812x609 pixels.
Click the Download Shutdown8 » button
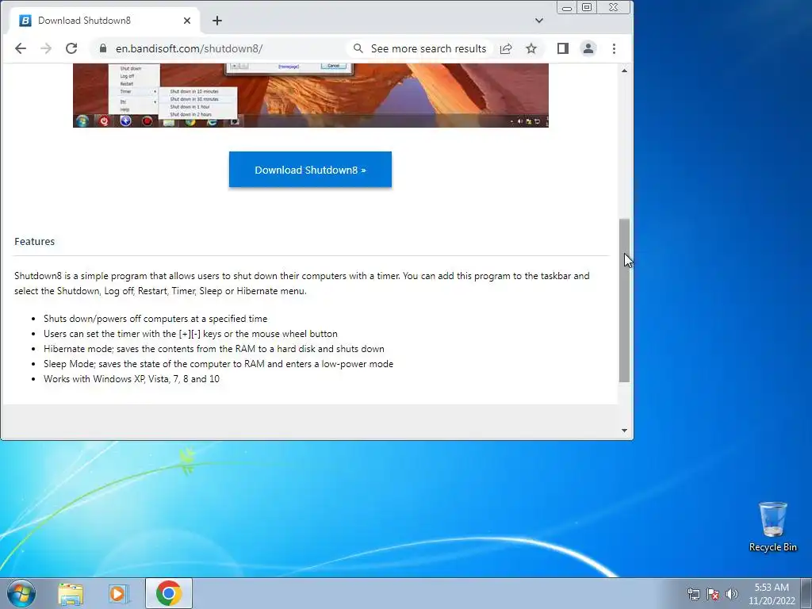tap(310, 170)
